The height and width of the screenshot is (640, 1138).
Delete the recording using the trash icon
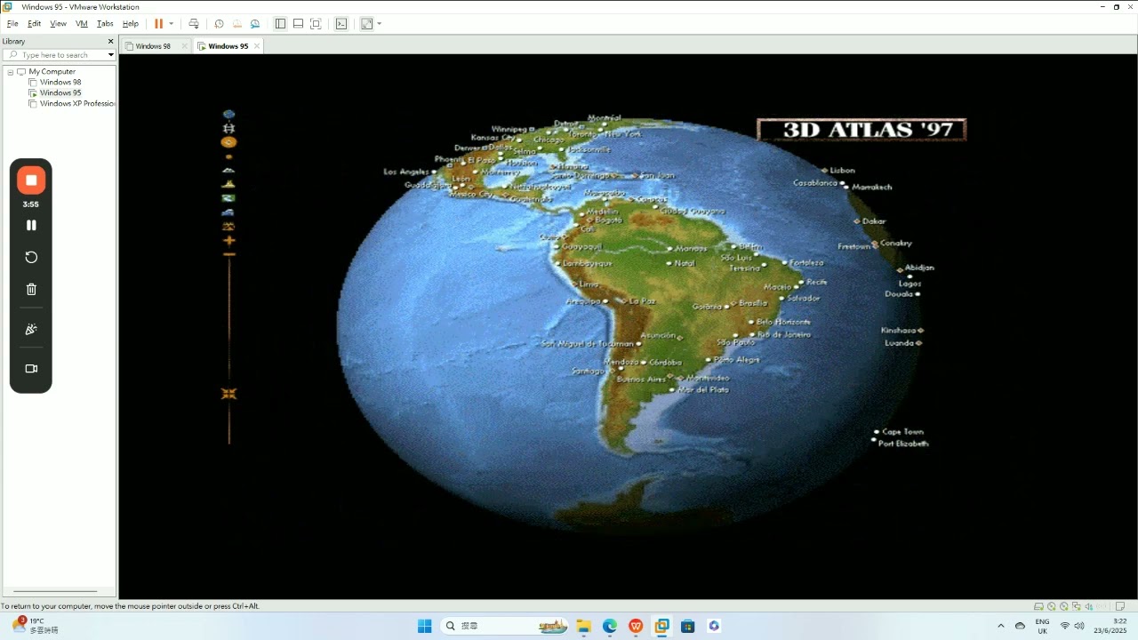(31, 290)
